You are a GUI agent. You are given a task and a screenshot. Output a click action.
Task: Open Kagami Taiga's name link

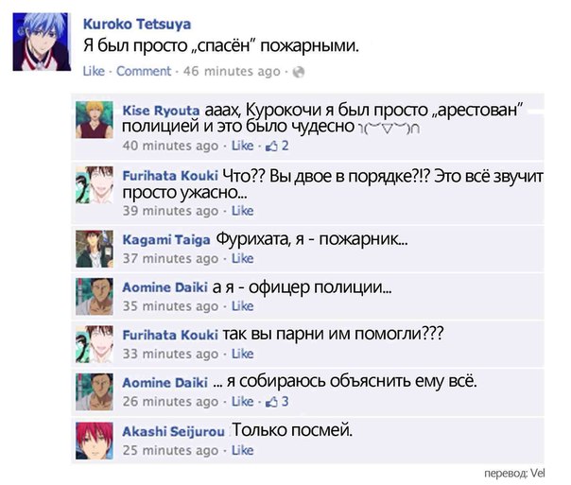(x=166, y=240)
